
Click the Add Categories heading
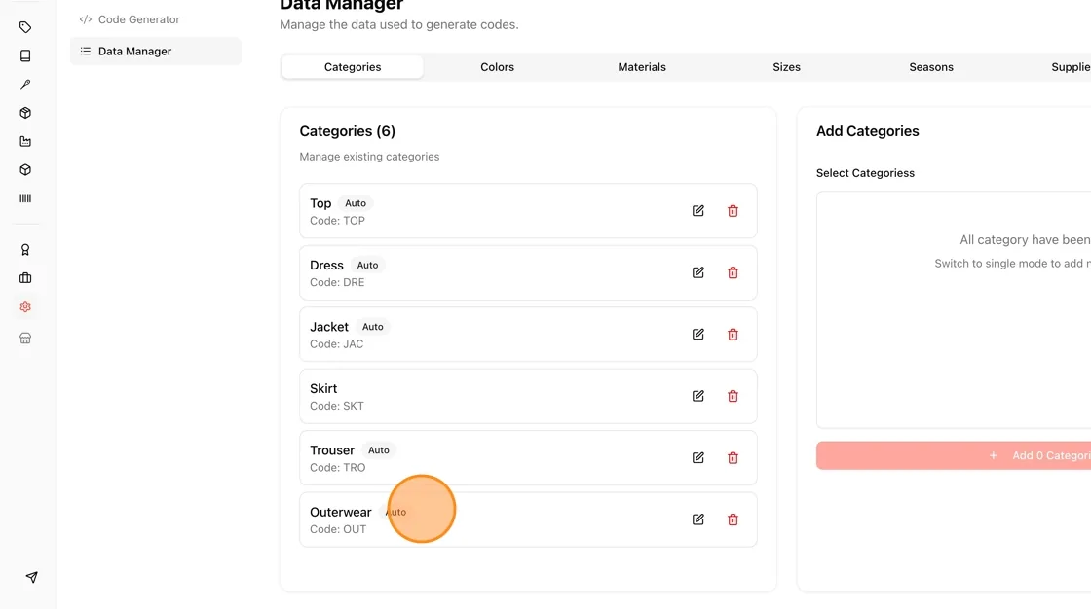[x=868, y=131]
